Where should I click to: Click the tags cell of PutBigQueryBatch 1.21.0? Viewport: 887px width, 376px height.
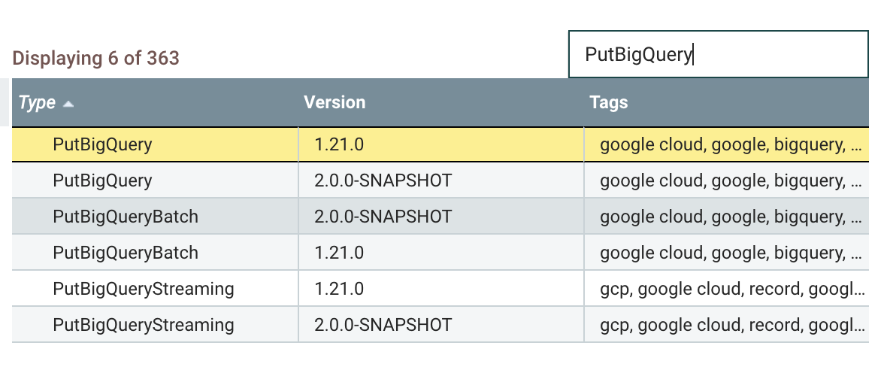pyautogui.click(x=726, y=253)
